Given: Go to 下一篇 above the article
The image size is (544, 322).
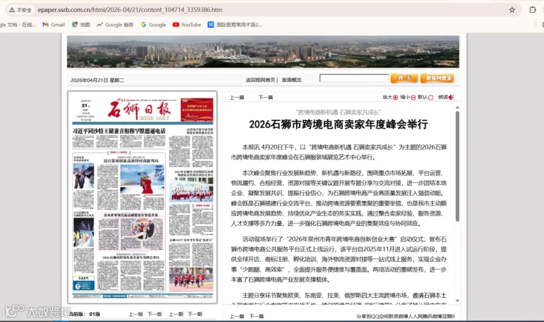Looking at the screenshot, I should pyautogui.click(x=265, y=97).
